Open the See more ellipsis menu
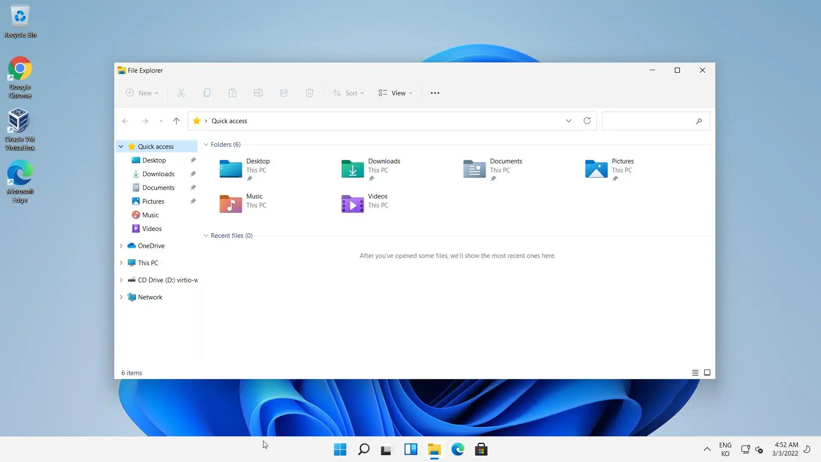Image resolution: width=821 pixels, height=462 pixels. pyautogui.click(x=435, y=93)
